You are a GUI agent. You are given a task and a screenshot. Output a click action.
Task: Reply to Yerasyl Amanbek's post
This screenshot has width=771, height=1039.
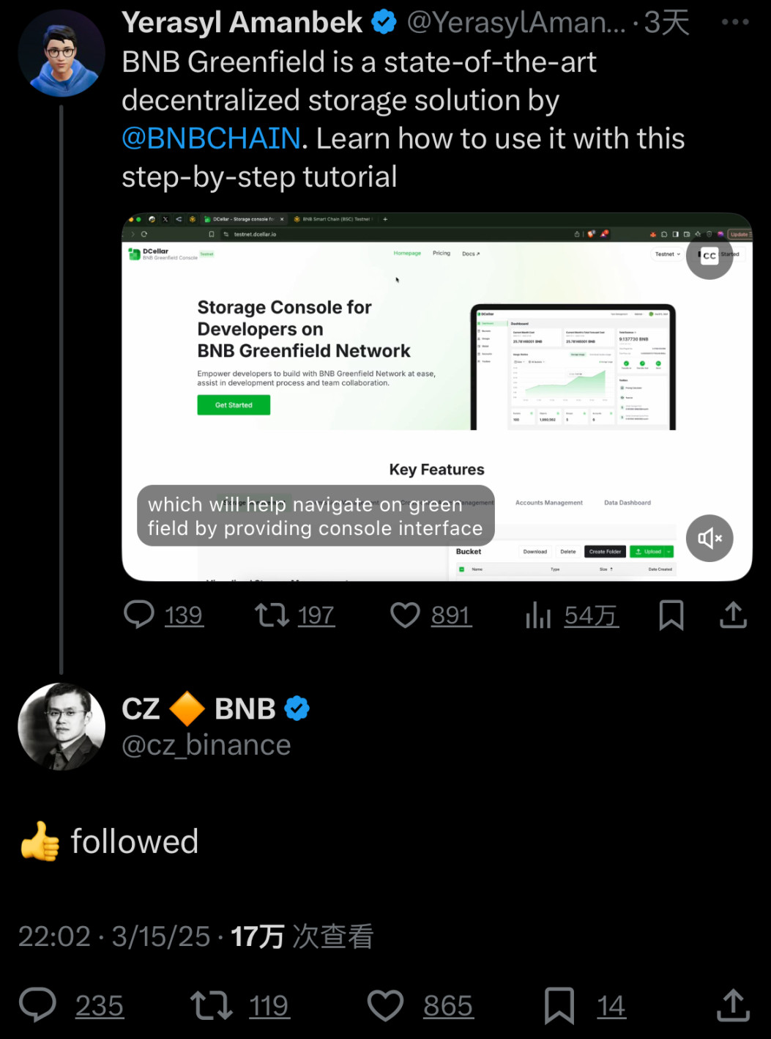pyautogui.click(x=139, y=615)
